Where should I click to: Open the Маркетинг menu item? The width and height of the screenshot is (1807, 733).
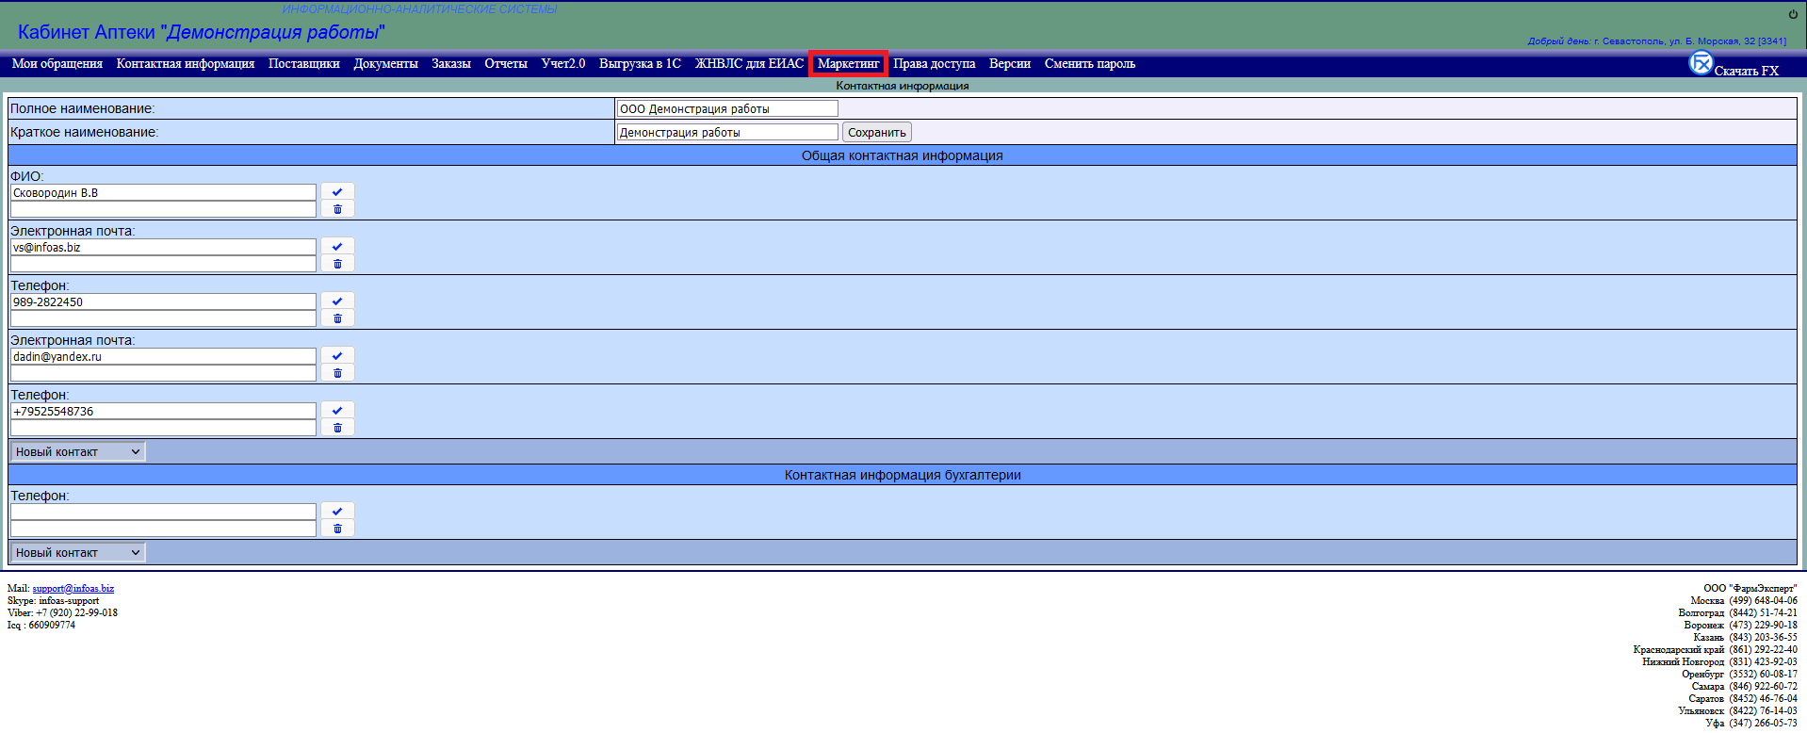pyautogui.click(x=848, y=64)
